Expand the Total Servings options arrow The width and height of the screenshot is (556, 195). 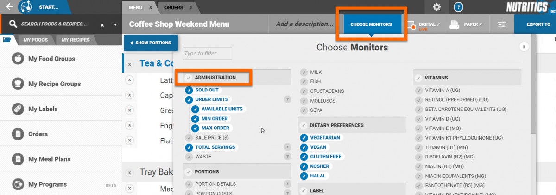tap(287, 147)
